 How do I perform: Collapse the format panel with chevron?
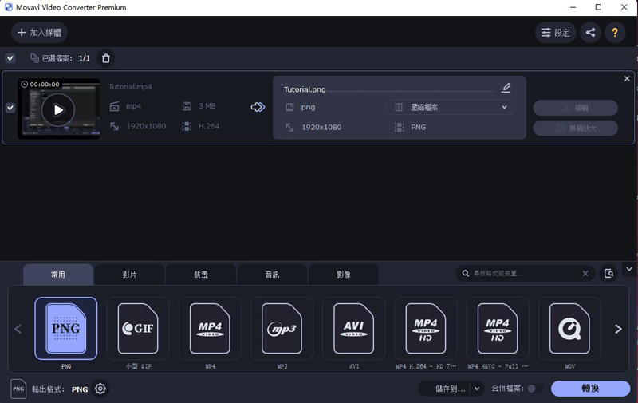pos(629,269)
